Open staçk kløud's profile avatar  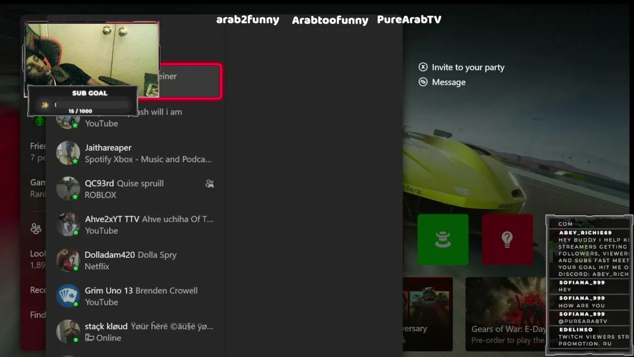click(x=68, y=332)
